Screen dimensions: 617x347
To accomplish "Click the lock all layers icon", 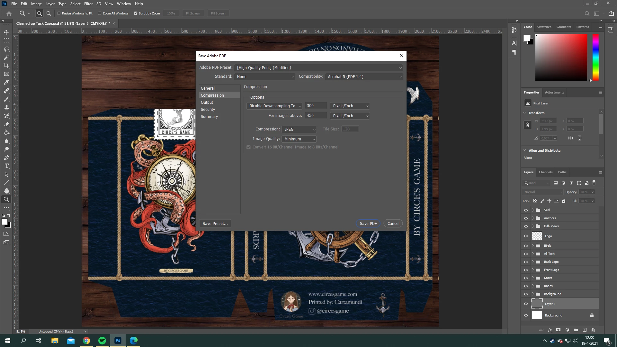I will [x=564, y=201].
